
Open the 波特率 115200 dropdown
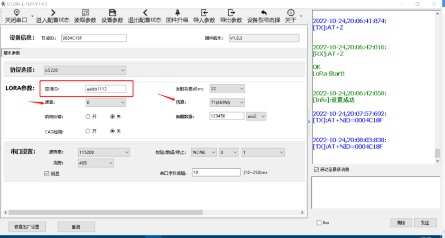104,152
